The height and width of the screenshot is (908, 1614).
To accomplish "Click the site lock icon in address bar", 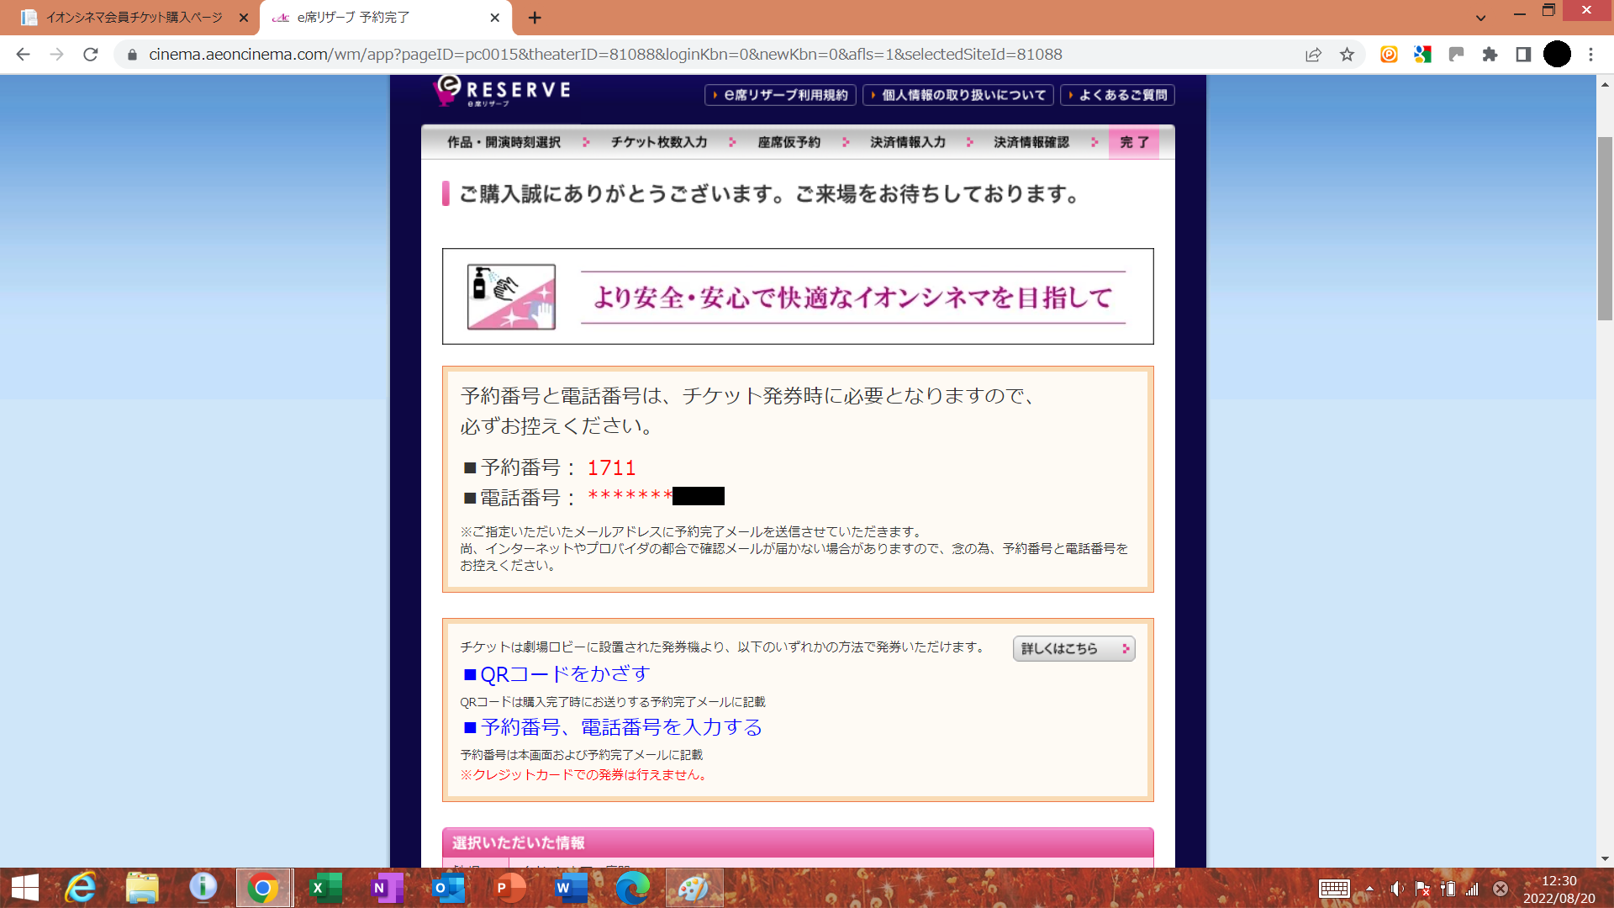I will pos(132,55).
